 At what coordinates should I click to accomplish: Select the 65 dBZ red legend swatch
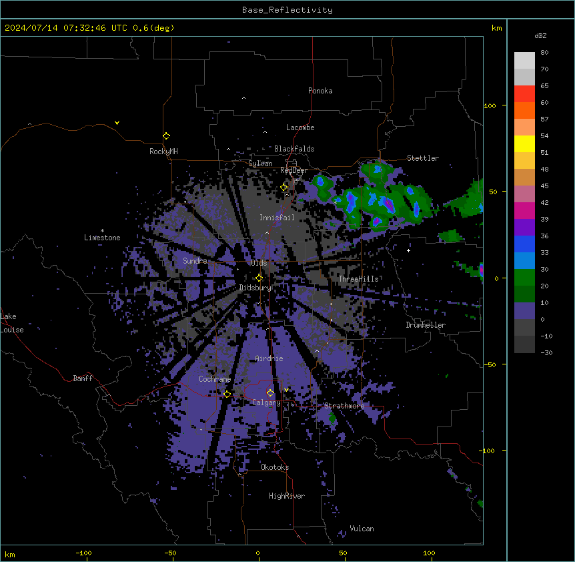point(524,94)
